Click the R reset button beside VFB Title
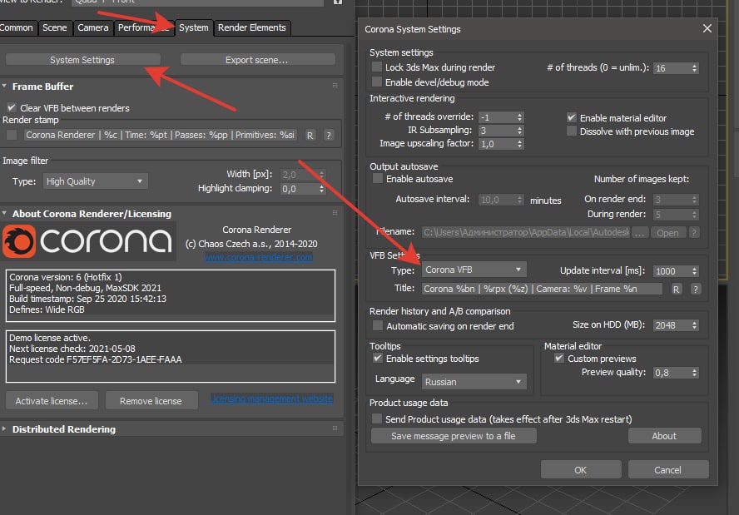This screenshot has width=739, height=515. pyautogui.click(x=676, y=290)
